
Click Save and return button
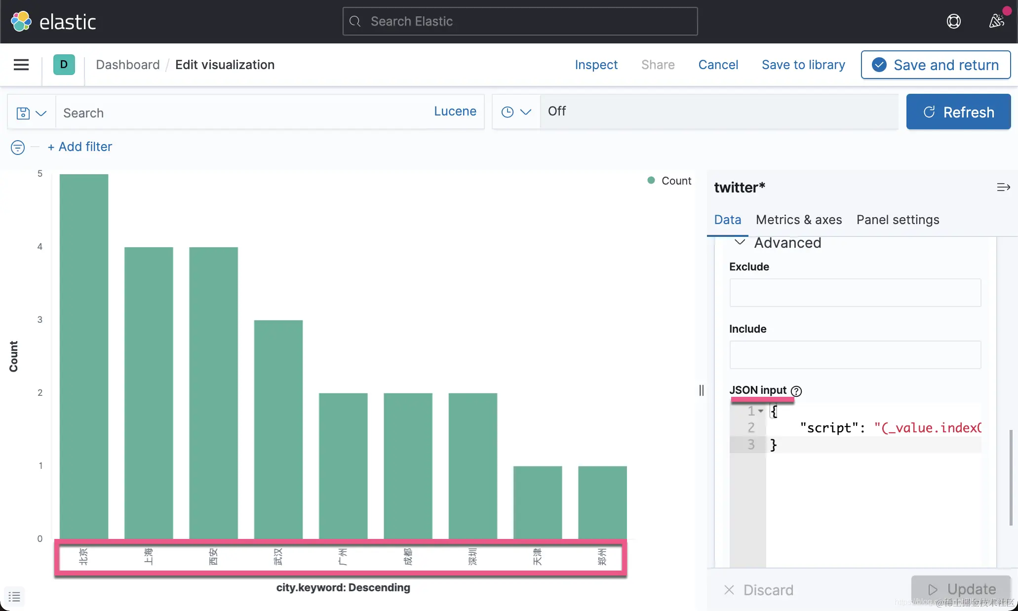(936, 65)
